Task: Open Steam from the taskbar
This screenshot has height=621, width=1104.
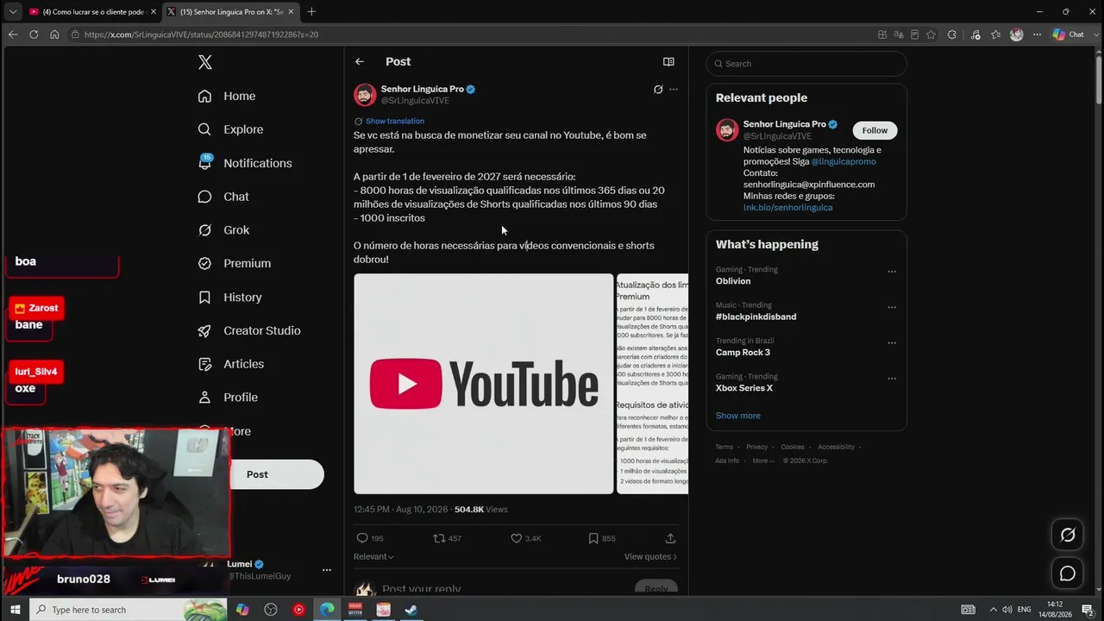Action: [x=411, y=610]
